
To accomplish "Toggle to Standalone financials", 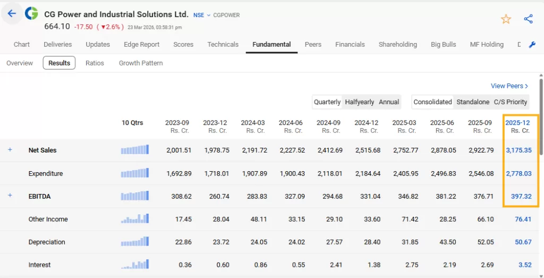I will pos(473,102).
